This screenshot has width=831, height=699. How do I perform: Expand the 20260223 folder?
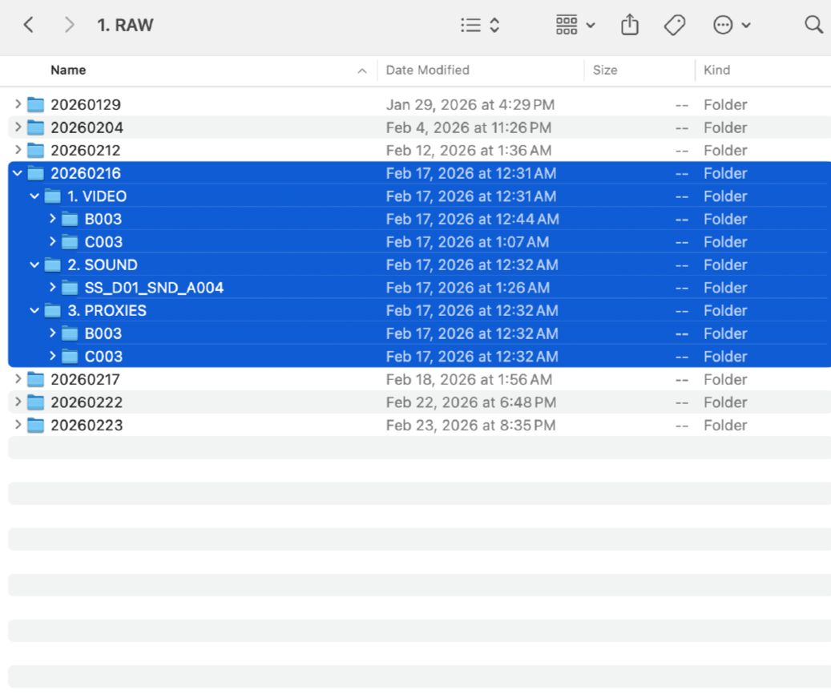(x=18, y=424)
